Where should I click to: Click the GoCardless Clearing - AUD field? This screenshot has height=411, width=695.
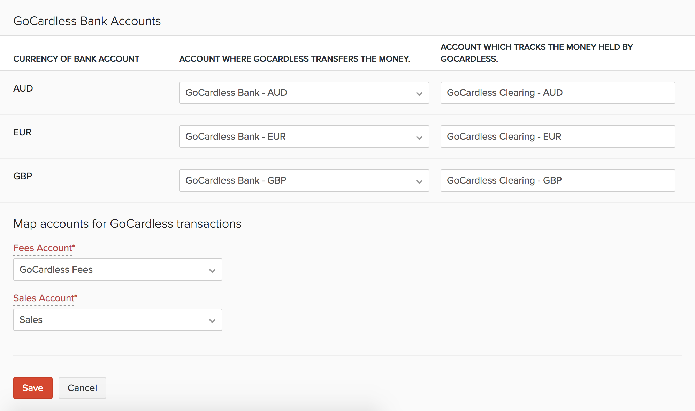557,93
